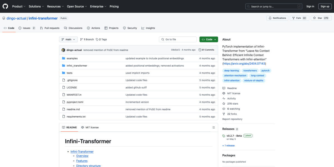Open commit 'updated example to include positional embeddings'

pyautogui.click(x=155, y=58)
